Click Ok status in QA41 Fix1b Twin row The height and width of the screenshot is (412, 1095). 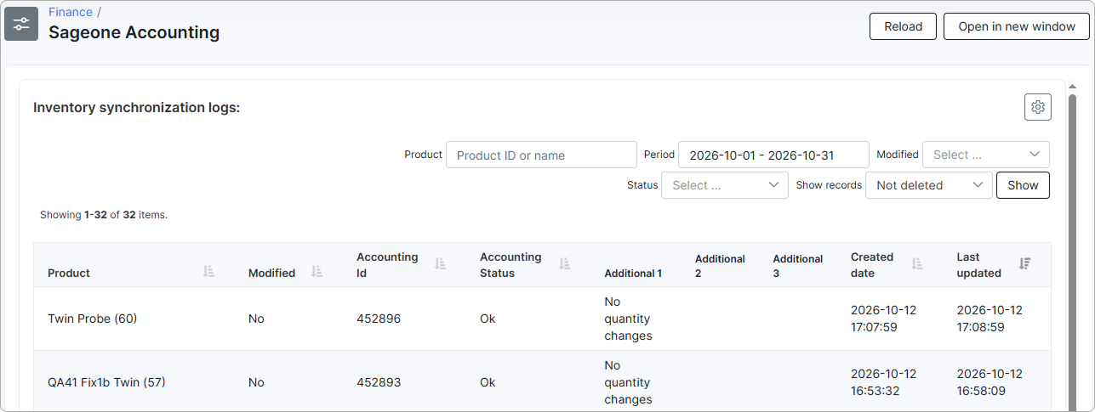point(488,382)
